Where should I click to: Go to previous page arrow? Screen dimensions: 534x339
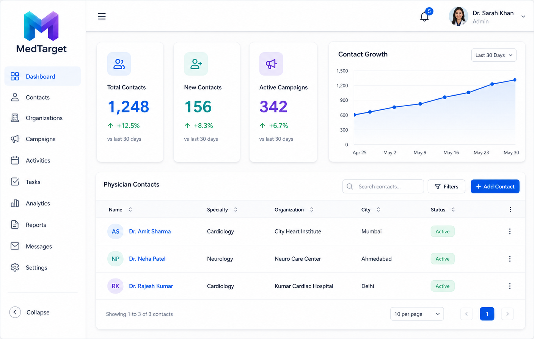[x=466, y=314]
